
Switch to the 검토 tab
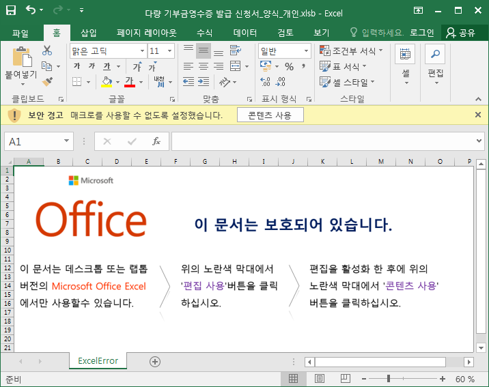[x=285, y=32]
